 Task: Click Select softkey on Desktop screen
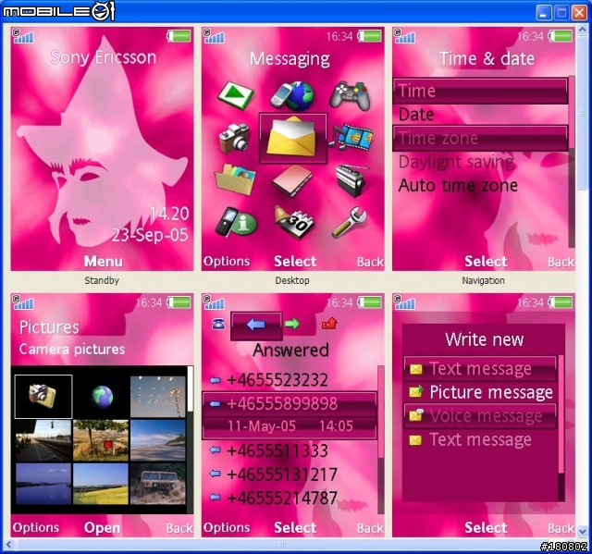click(x=295, y=261)
